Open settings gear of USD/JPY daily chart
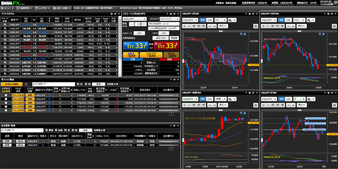The width and height of the screenshot is (338, 169). tap(328, 93)
